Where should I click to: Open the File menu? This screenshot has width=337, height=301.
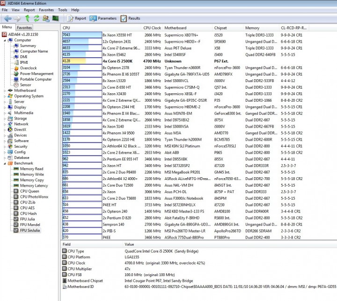(x=5, y=10)
